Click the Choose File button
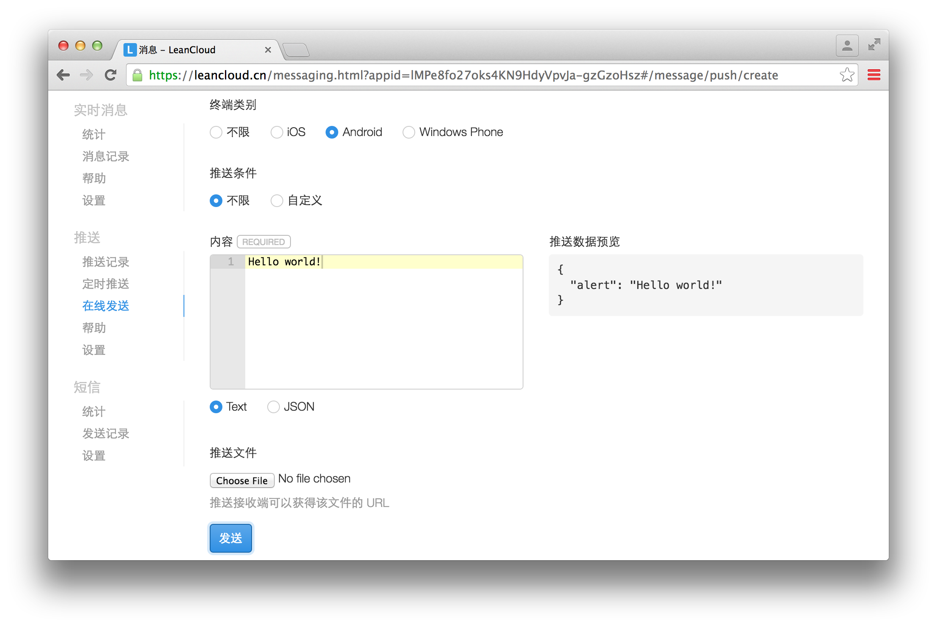The width and height of the screenshot is (937, 627). coord(242,480)
